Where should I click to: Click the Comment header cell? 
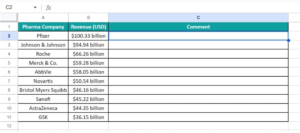[x=198, y=27]
